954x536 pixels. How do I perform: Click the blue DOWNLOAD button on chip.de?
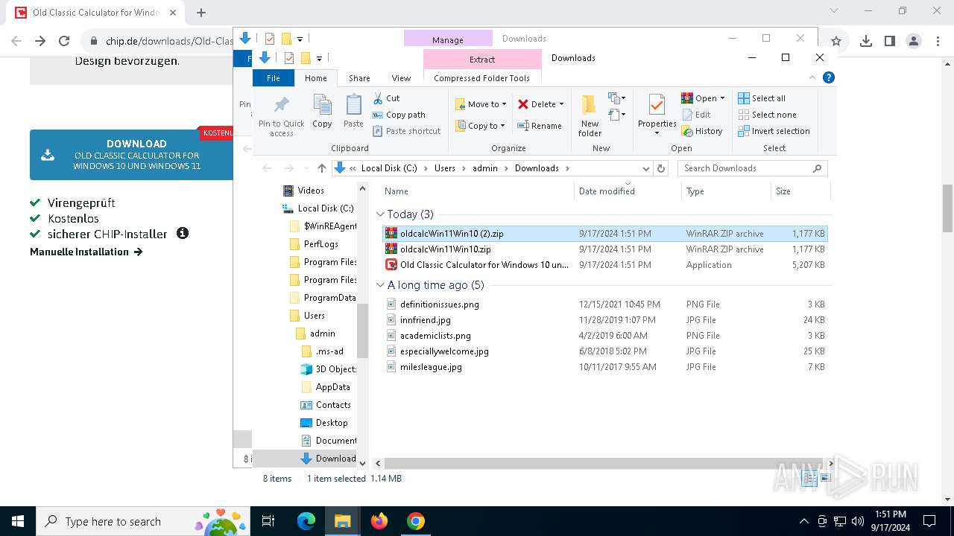(x=131, y=155)
